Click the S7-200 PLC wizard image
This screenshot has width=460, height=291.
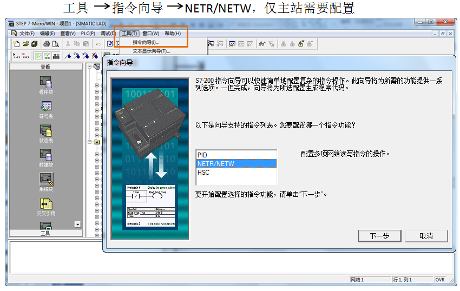[x=150, y=158]
